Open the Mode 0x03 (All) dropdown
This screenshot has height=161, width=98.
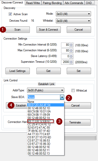pyautogui.click(x=73, y=14)
